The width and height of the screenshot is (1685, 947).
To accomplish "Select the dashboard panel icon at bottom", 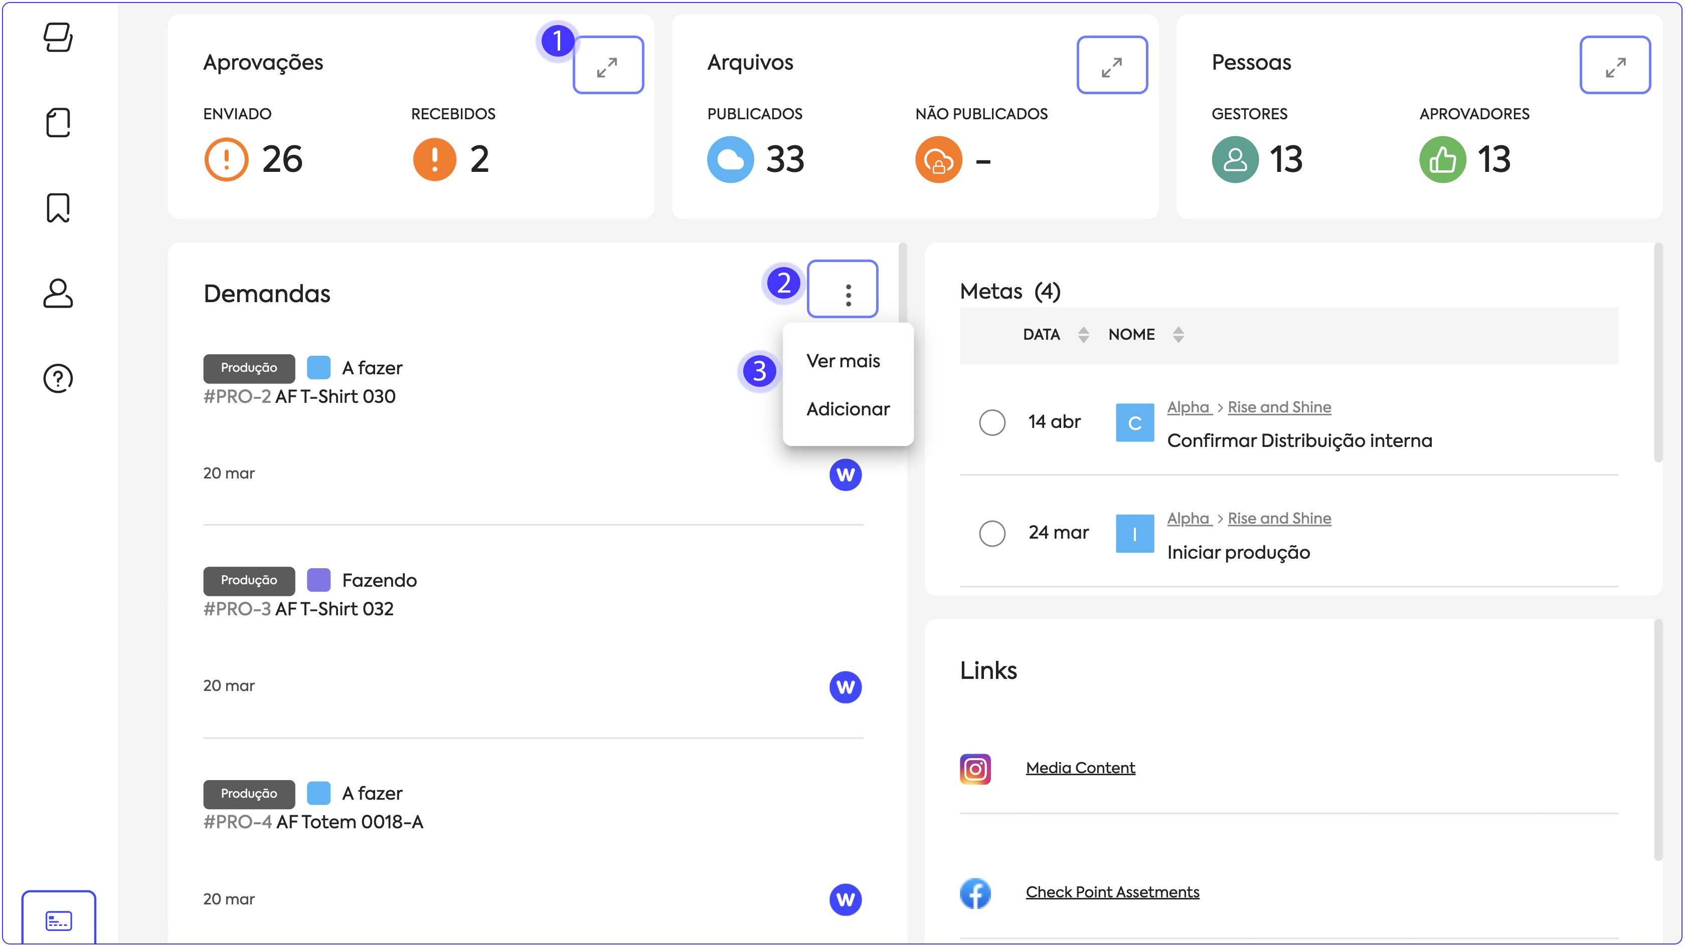I will 59,921.
